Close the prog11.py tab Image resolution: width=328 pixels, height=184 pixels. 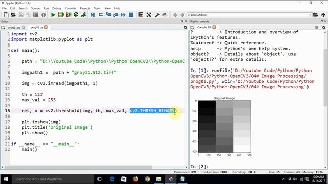click(x=24, y=27)
